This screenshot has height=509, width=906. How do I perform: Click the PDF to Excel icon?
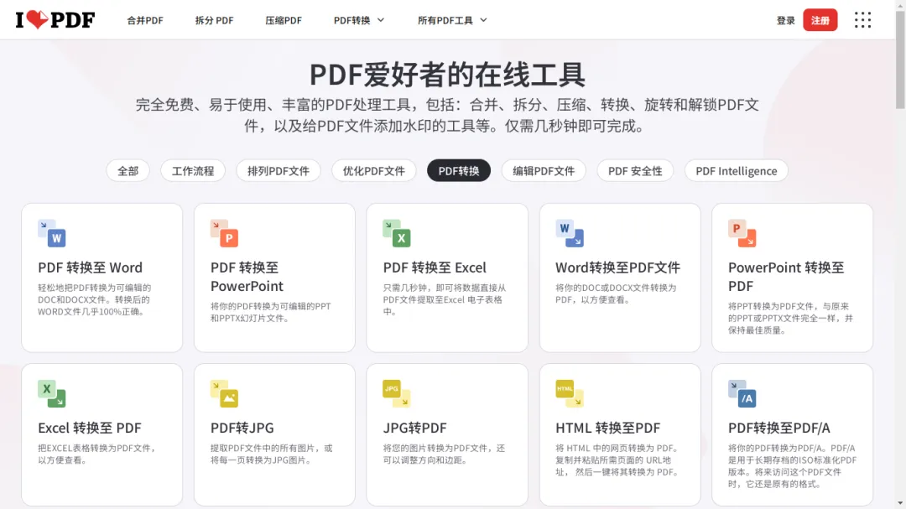[397, 233]
